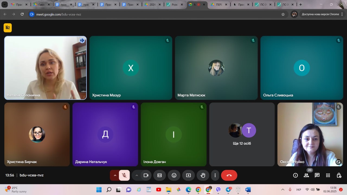
Task: Expand the audio settings arrow
Action: pos(115,175)
